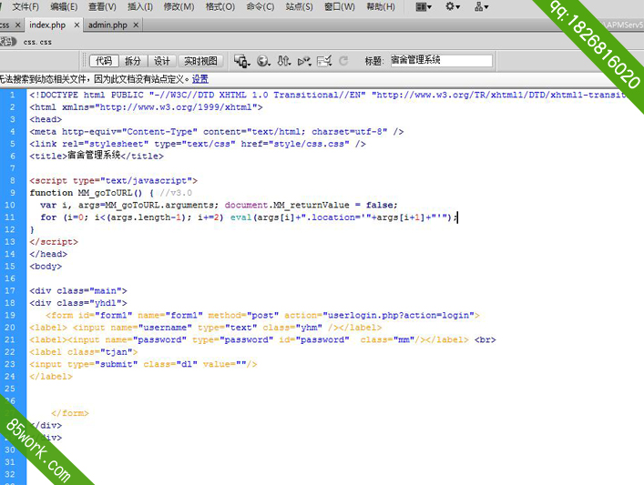This screenshot has height=485, width=644.
Task: Open the 窗口(W) menu
Action: click(339, 7)
